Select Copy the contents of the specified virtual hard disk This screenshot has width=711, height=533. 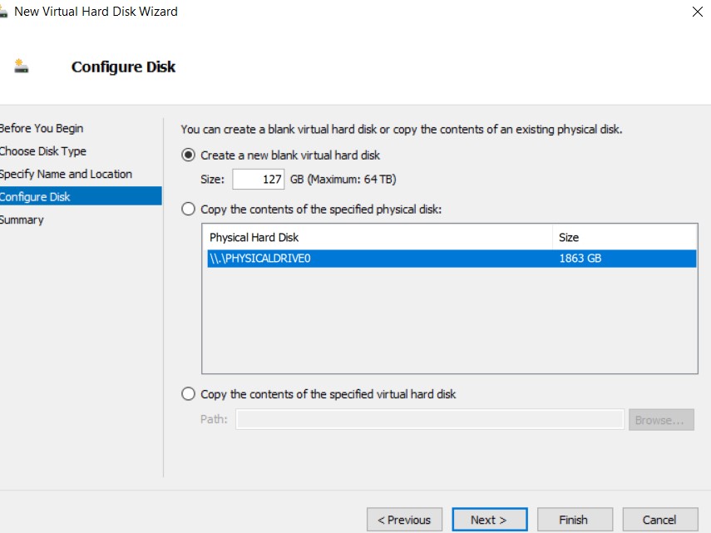[188, 394]
